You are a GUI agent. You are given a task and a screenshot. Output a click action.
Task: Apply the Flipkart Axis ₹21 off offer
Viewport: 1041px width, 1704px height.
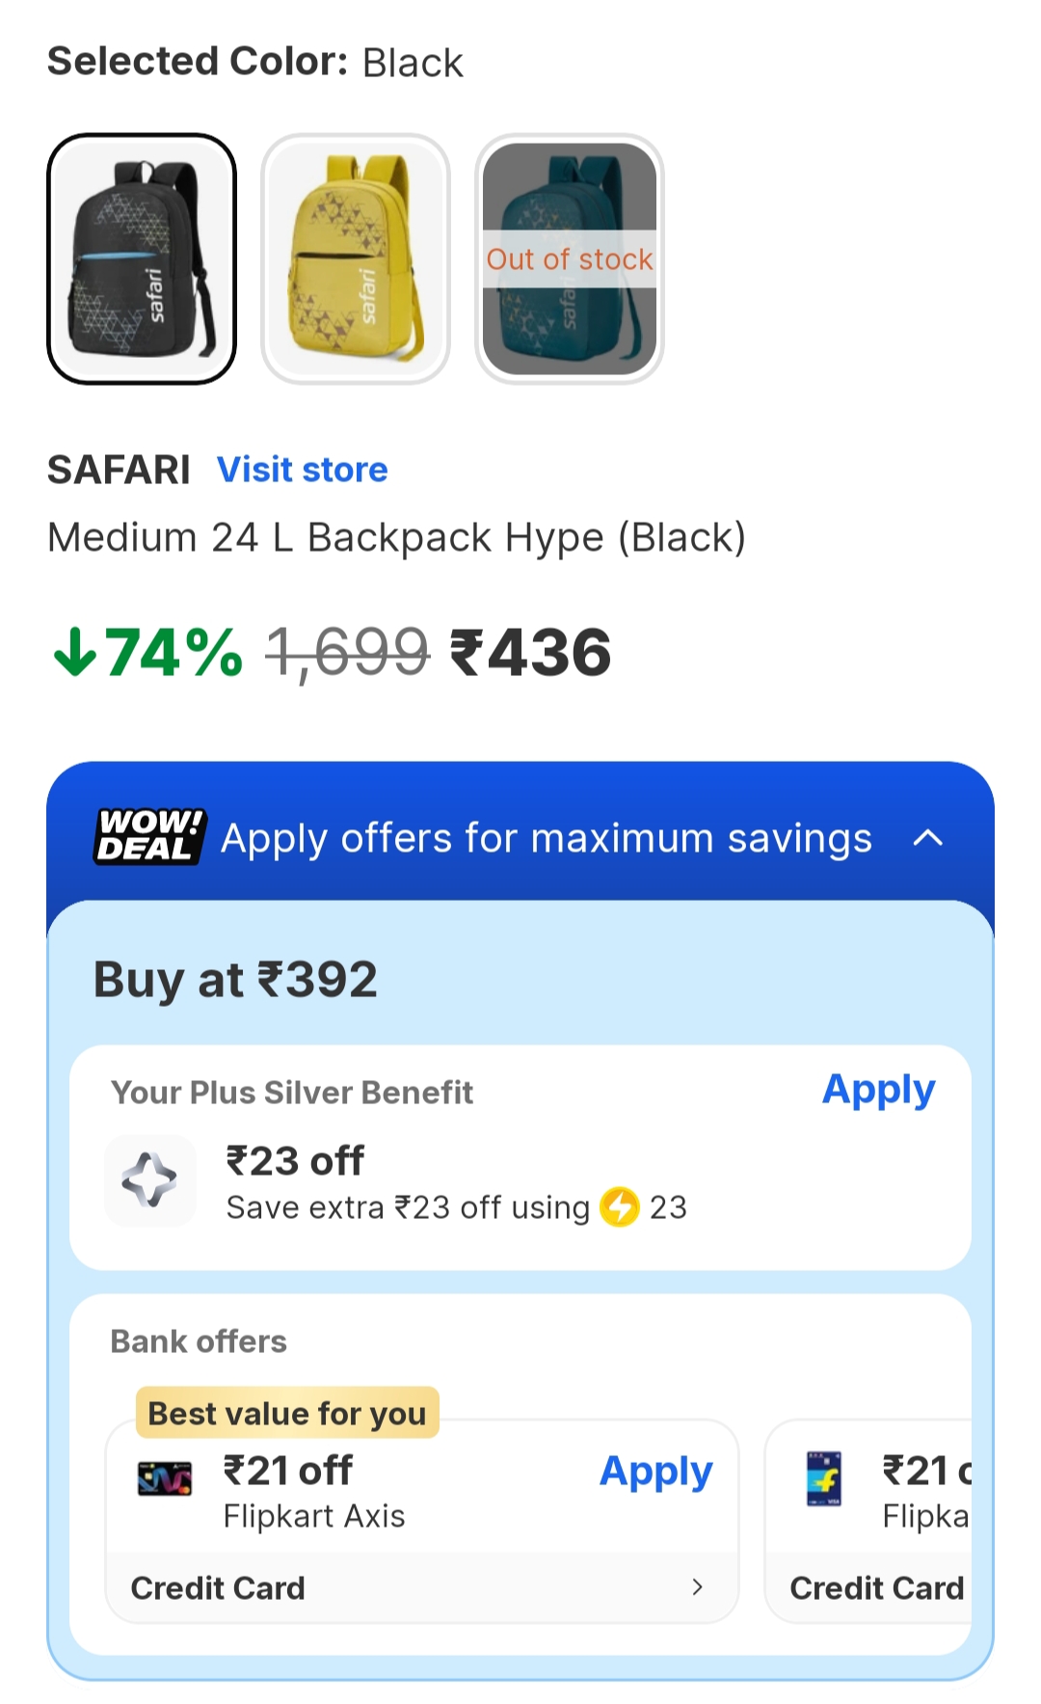click(655, 1472)
